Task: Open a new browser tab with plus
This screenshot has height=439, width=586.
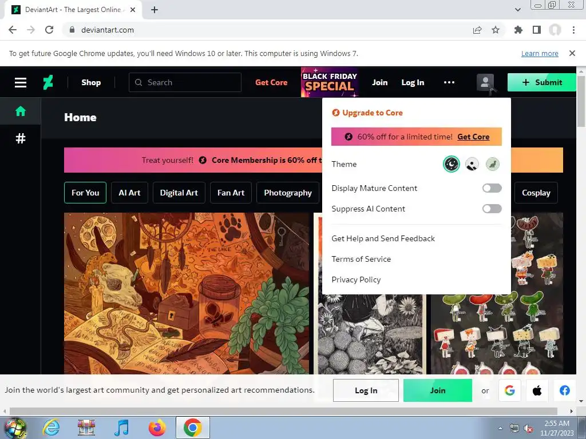Action: coord(155,10)
